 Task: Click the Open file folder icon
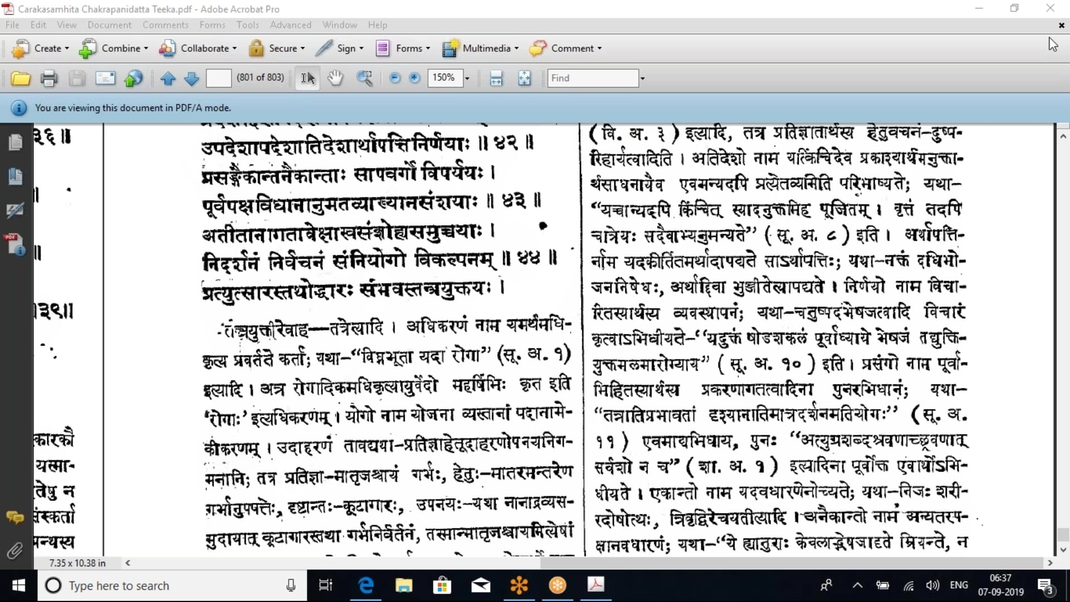coord(21,78)
